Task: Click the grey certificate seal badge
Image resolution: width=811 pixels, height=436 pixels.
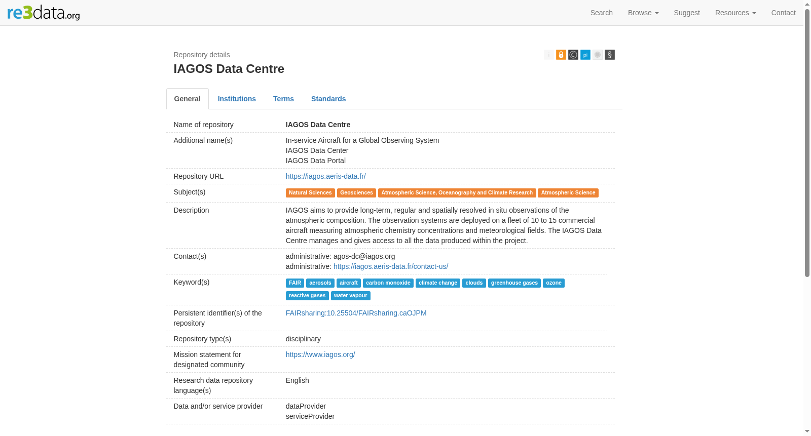Action: coord(597,55)
